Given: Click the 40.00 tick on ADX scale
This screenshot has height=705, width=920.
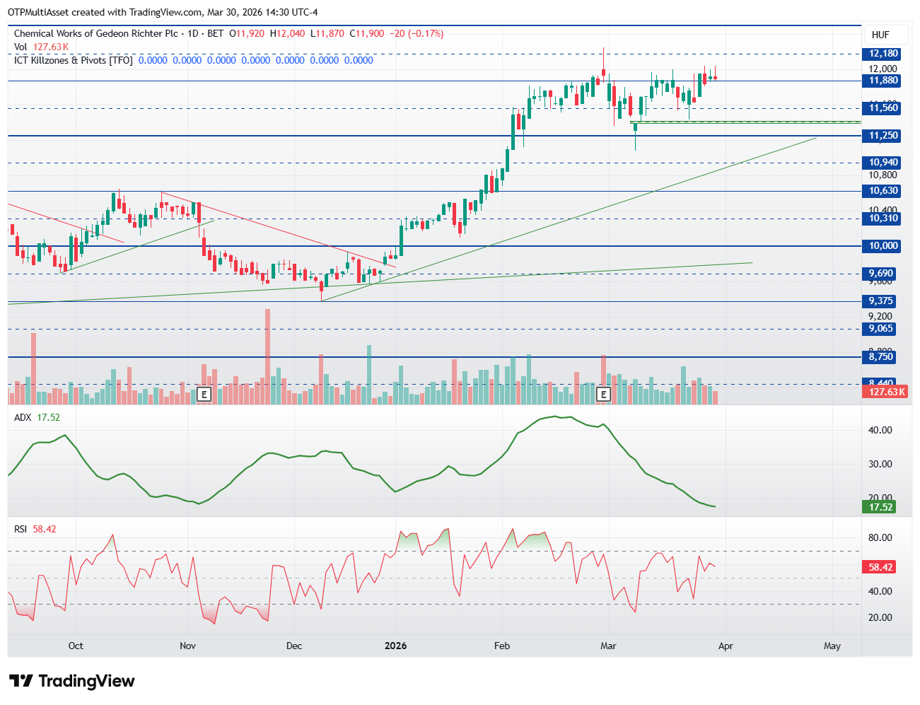Looking at the screenshot, I should [x=880, y=430].
